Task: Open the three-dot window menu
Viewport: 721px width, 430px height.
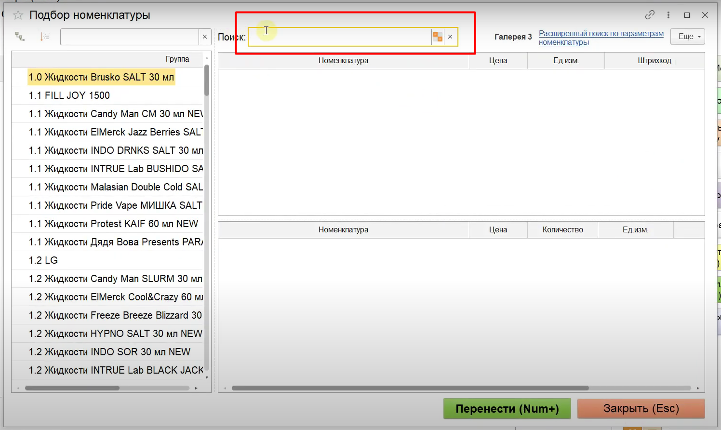Action: (668, 15)
